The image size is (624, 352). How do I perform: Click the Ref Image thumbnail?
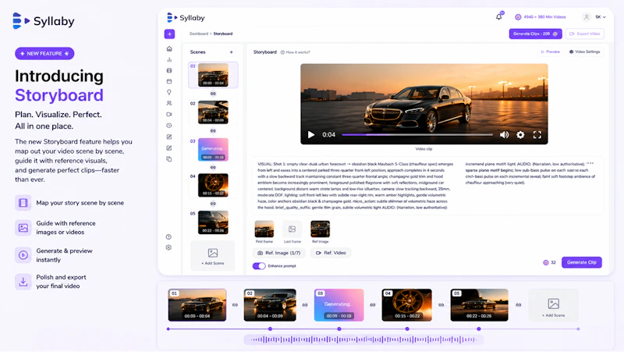(x=320, y=229)
